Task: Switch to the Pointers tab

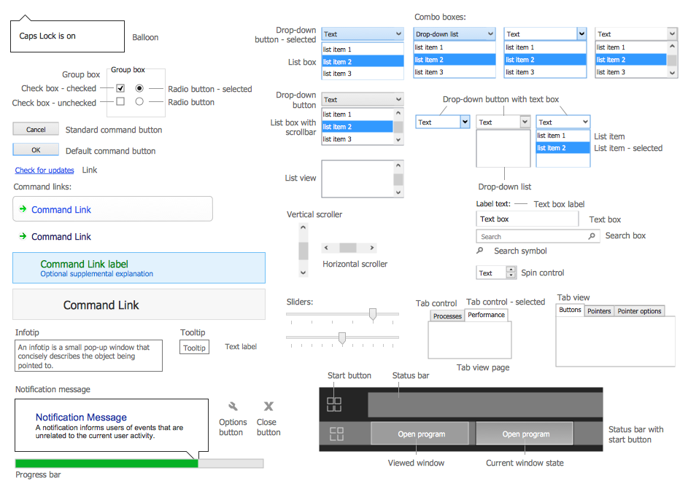Action: [x=599, y=310]
